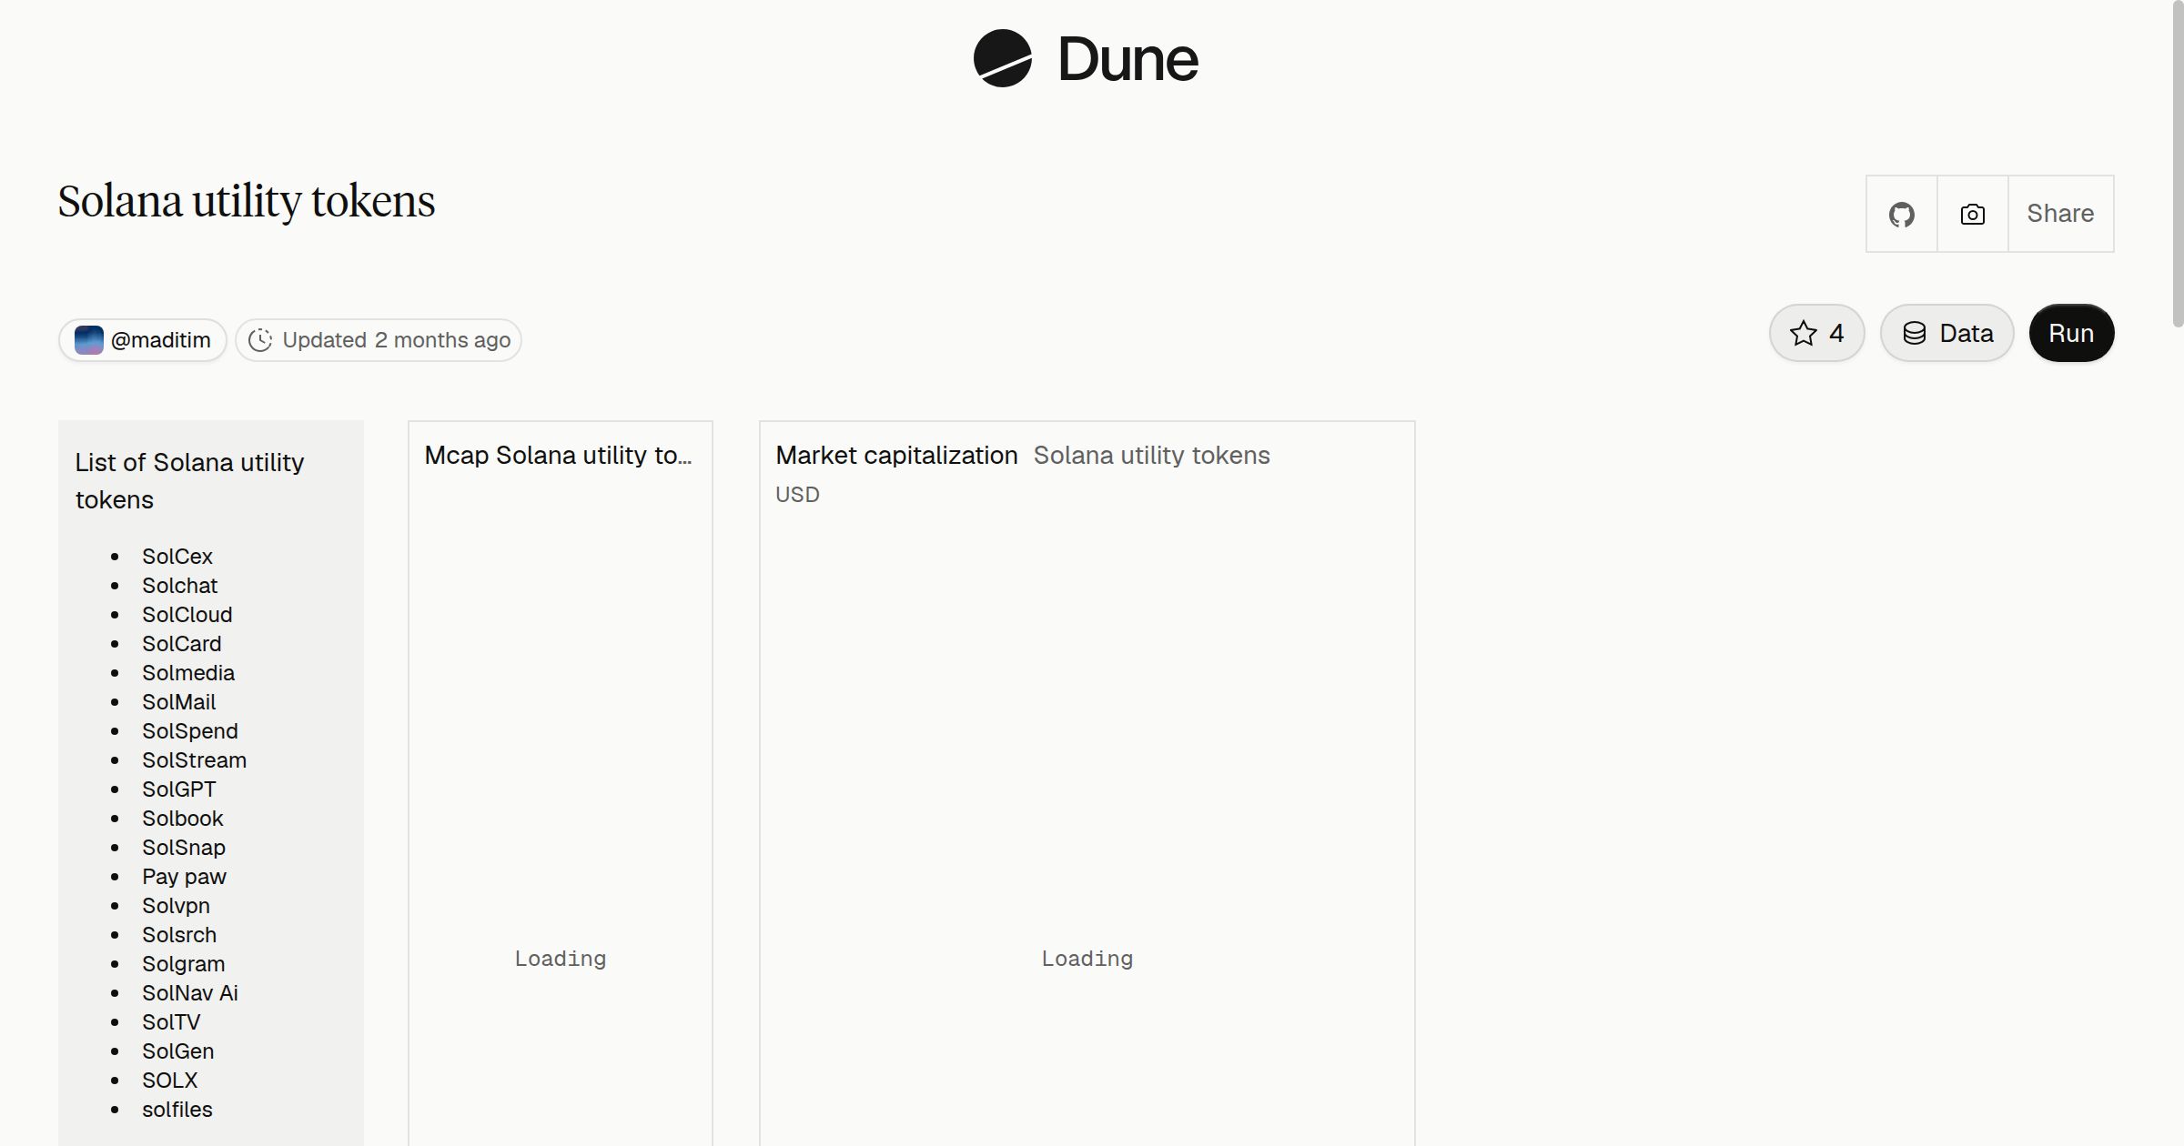2184x1146 pixels.
Task: Open Mcap Solana utility to... chart title
Action: [558, 456]
